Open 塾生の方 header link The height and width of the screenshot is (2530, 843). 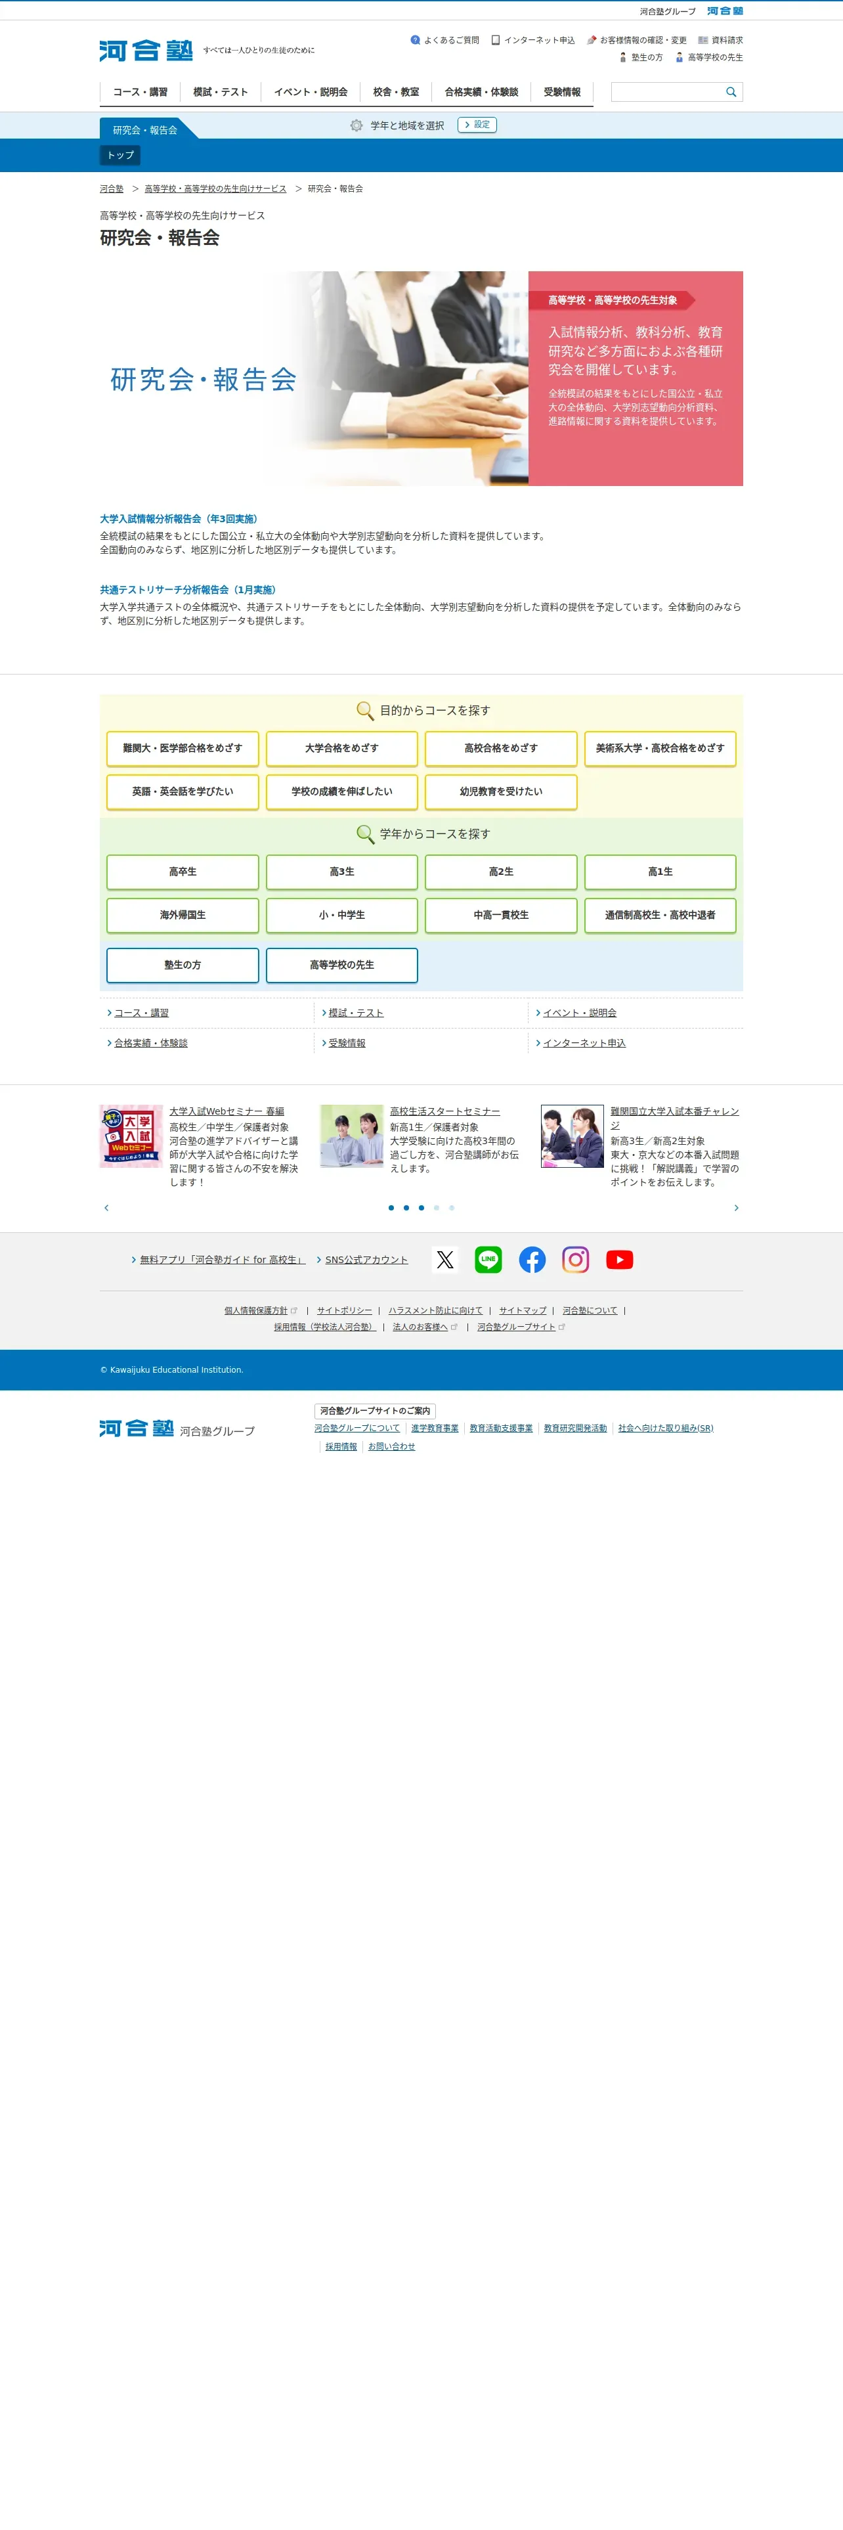(641, 57)
